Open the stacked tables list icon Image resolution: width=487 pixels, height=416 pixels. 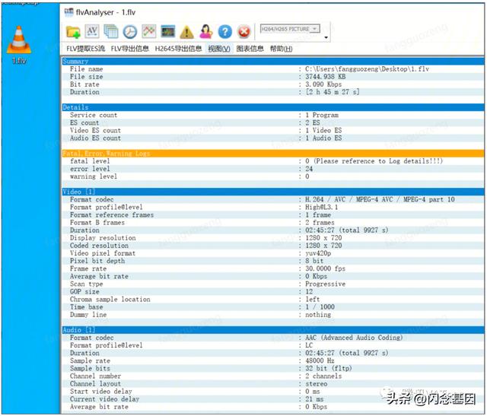click(111, 32)
